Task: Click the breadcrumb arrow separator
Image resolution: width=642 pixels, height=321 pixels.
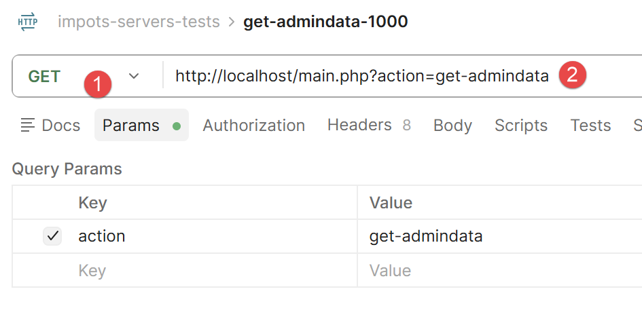Action: point(232,22)
